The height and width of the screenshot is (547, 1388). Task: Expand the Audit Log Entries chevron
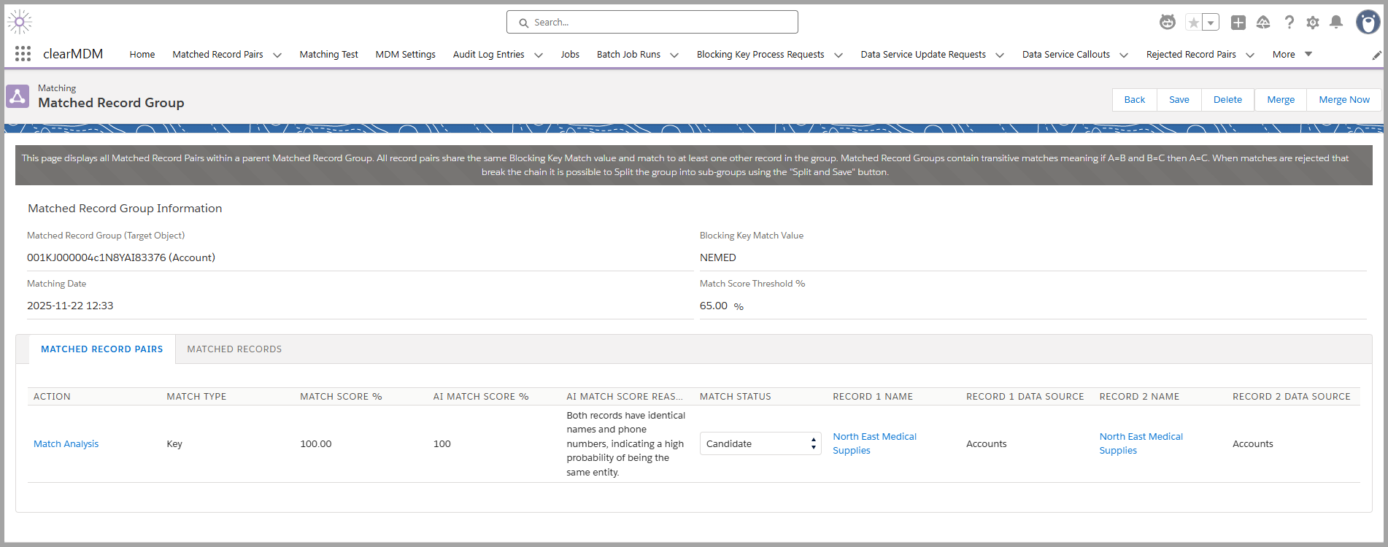click(539, 55)
